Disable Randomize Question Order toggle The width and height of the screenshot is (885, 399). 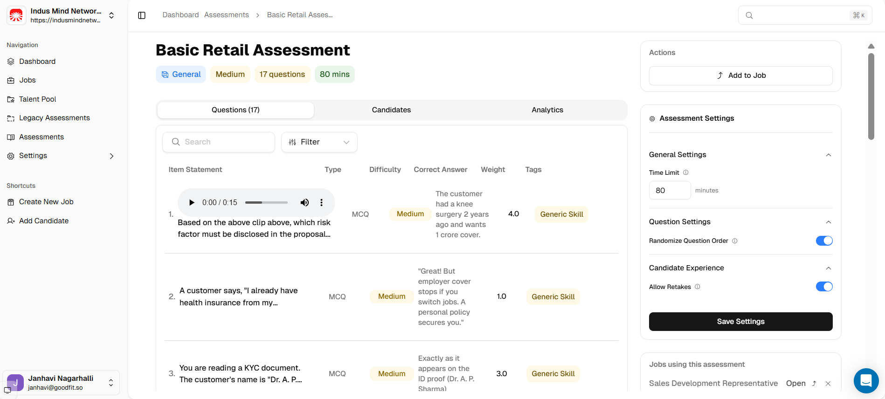pyautogui.click(x=824, y=241)
